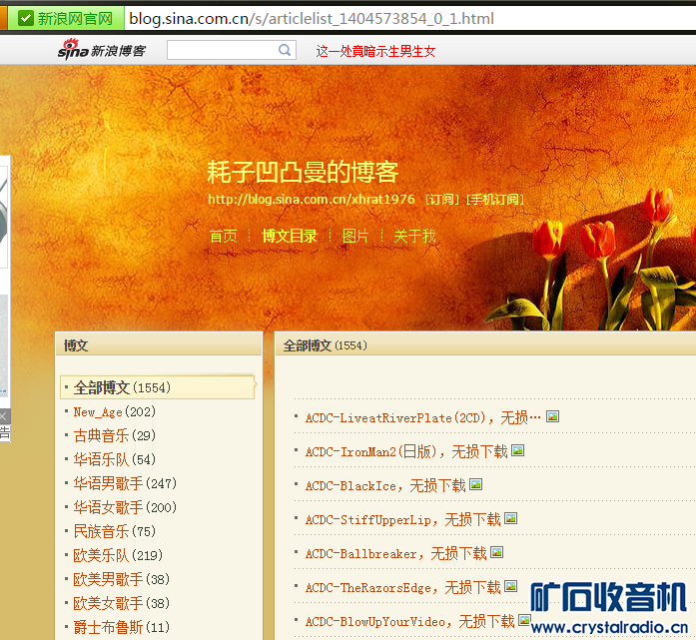The width and height of the screenshot is (696, 640).
Task: Close the left side ad panel
Action: pos(3,416)
